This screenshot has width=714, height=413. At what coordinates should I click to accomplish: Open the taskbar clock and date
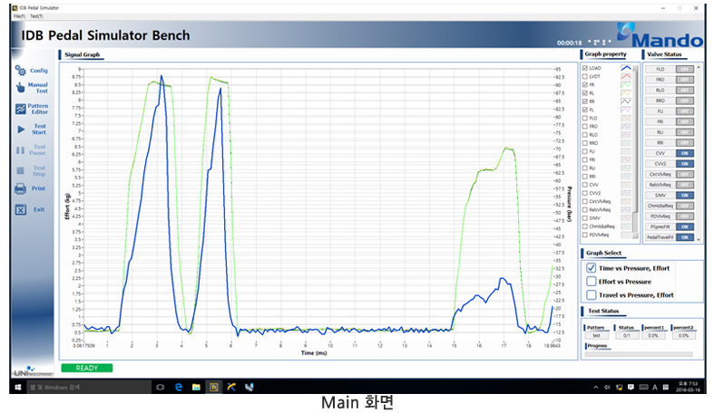687,387
